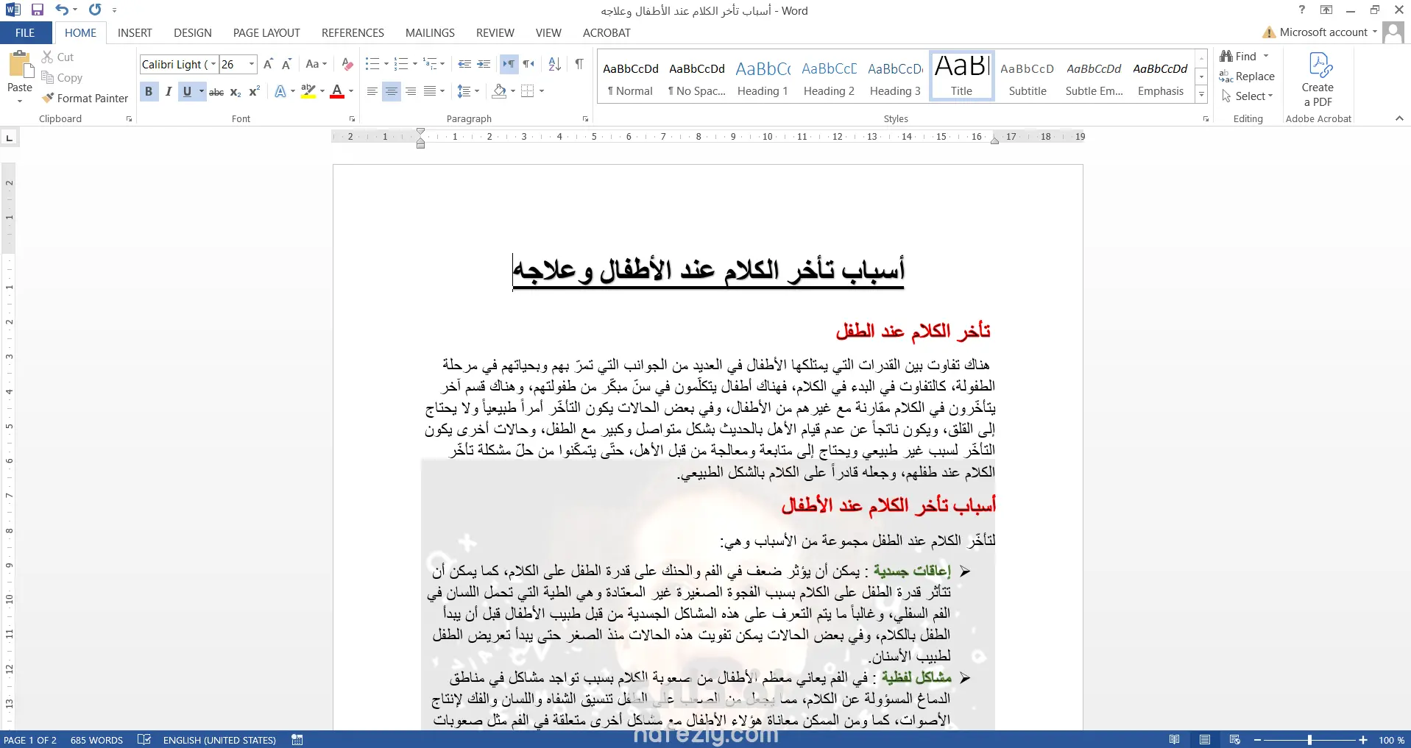Open the font name dropdown
This screenshot has height=748, width=1411.
[213, 65]
